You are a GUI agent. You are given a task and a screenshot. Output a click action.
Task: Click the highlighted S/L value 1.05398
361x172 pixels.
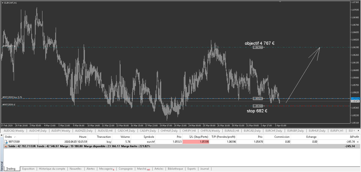(x=196, y=142)
